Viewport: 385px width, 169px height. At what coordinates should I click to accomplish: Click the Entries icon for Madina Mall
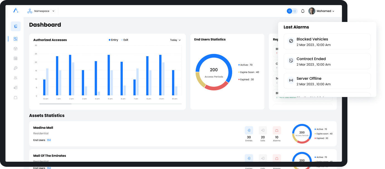(x=249, y=130)
